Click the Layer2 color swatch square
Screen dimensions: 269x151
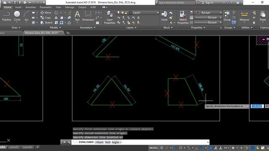pos(131,13)
